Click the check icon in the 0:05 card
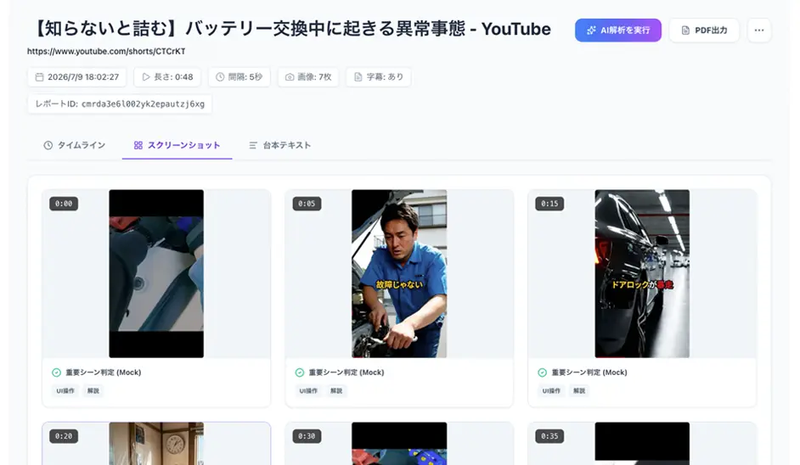 click(300, 373)
